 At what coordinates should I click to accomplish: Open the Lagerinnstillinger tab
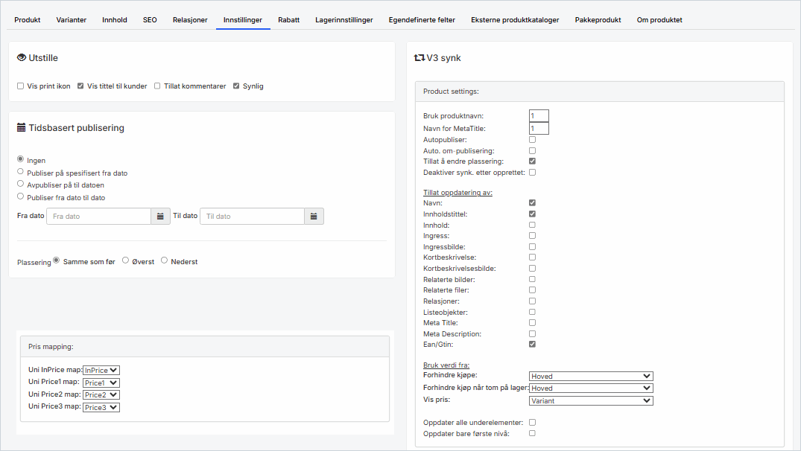[343, 19]
